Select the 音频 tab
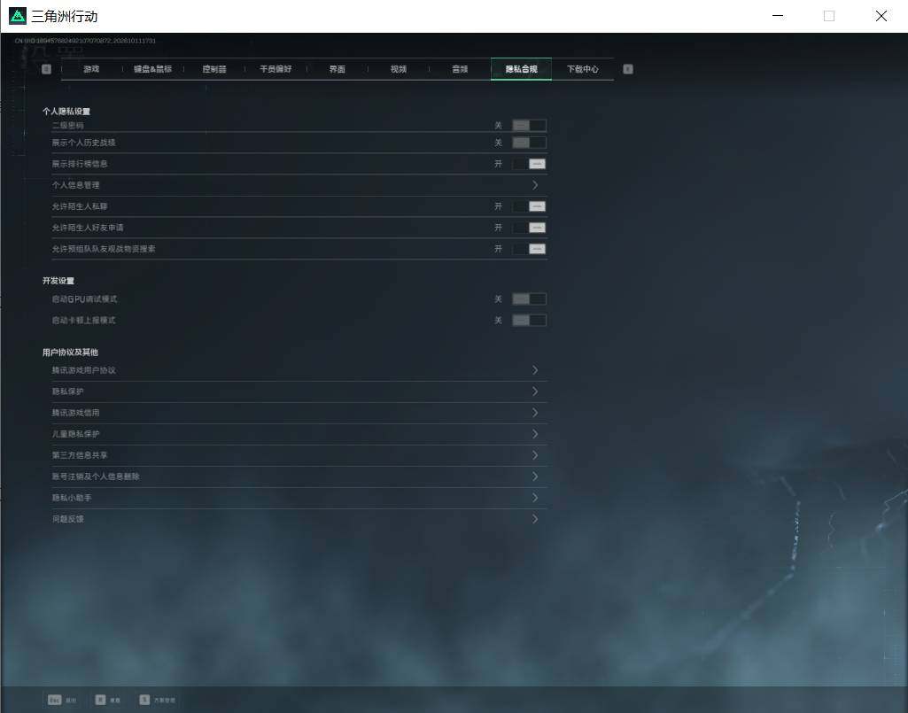 (x=460, y=69)
